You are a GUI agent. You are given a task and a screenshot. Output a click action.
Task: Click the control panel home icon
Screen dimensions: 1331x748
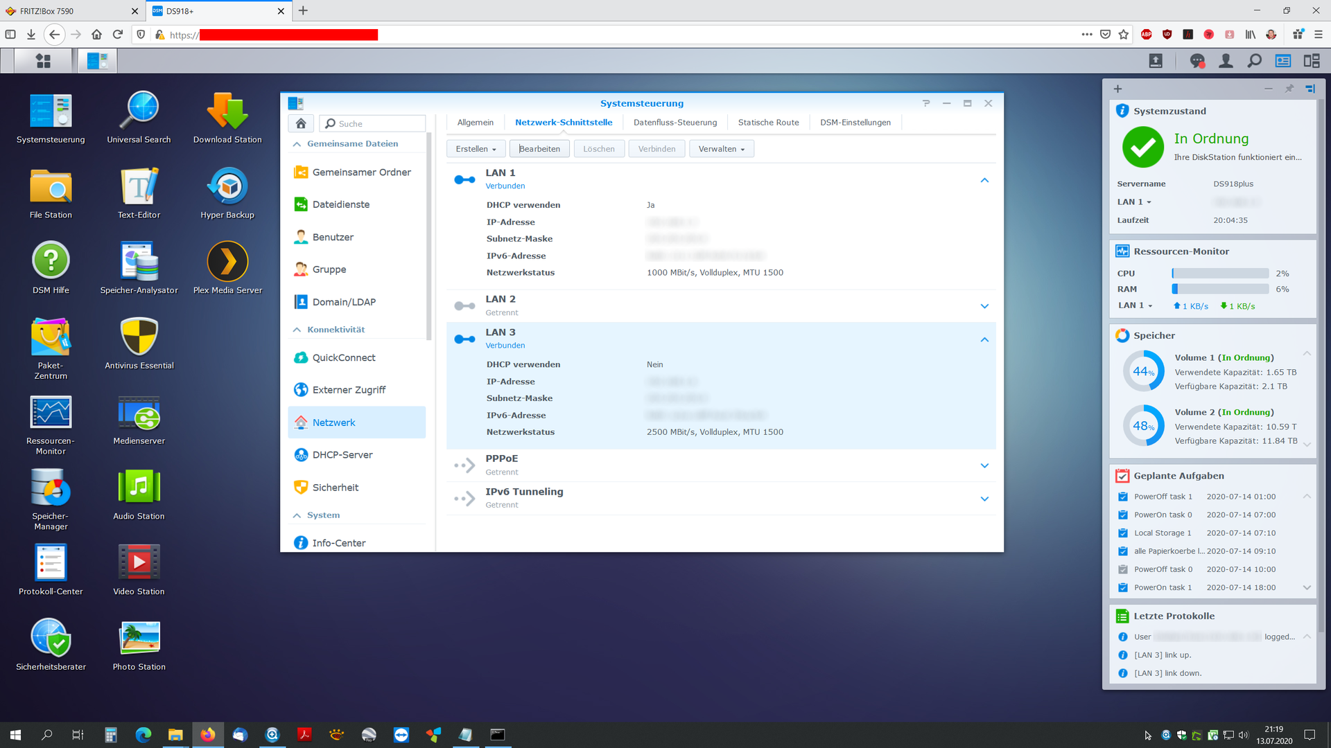[301, 123]
